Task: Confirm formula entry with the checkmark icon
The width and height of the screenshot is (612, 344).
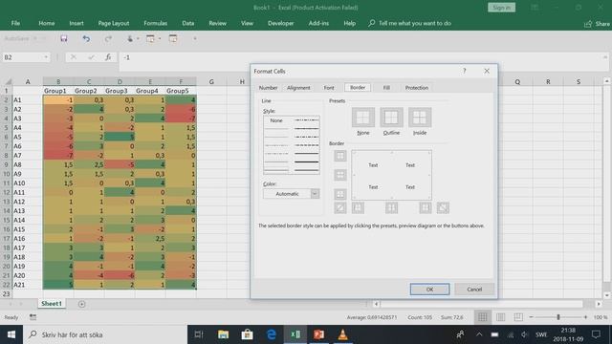Action: coord(91,57)
